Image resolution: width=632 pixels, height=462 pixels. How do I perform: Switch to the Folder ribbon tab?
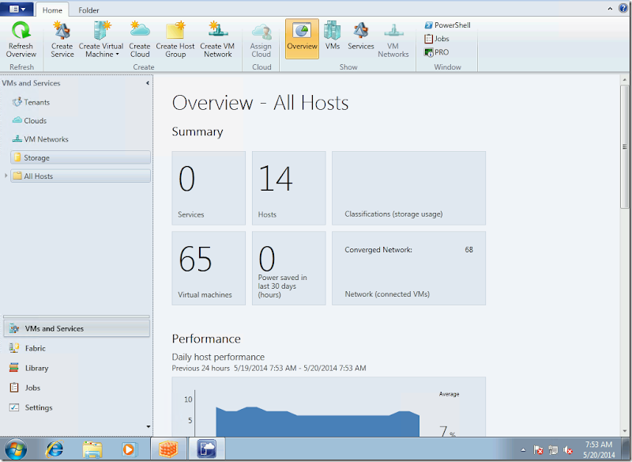[88, 10]
